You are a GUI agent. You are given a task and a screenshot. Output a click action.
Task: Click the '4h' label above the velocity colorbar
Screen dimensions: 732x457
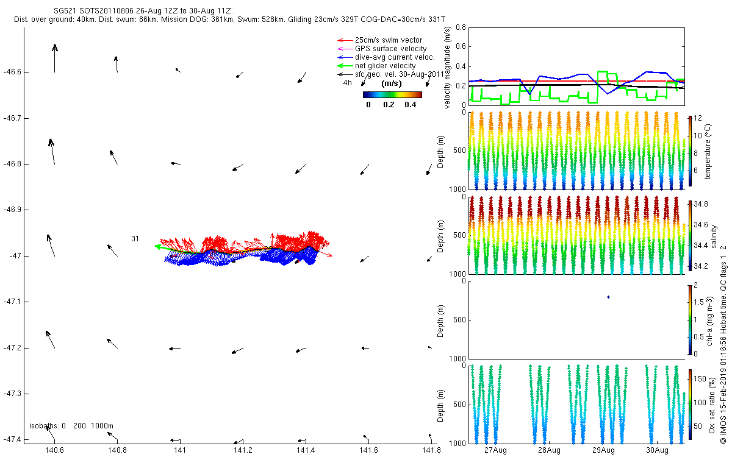click(347, 83)
